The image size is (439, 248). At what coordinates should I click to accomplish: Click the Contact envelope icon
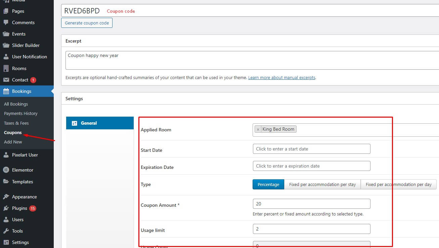[x=6, y=80]
